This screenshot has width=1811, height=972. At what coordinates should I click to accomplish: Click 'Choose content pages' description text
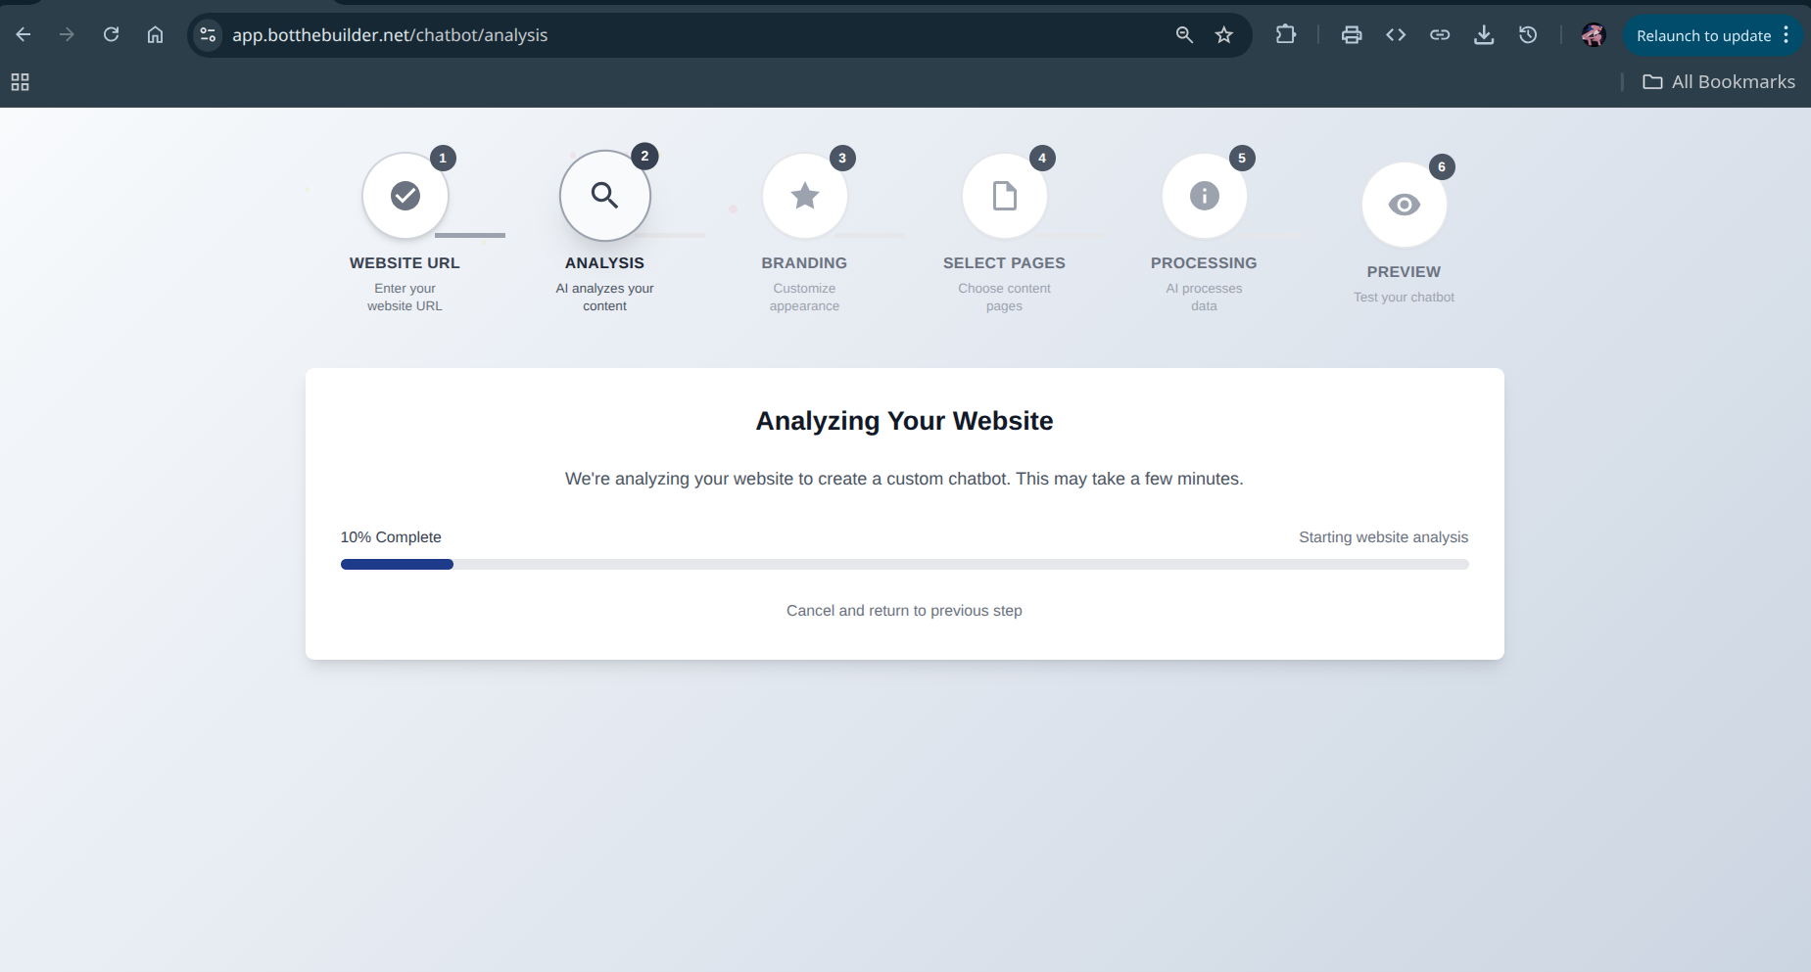tap(1004, 298)
